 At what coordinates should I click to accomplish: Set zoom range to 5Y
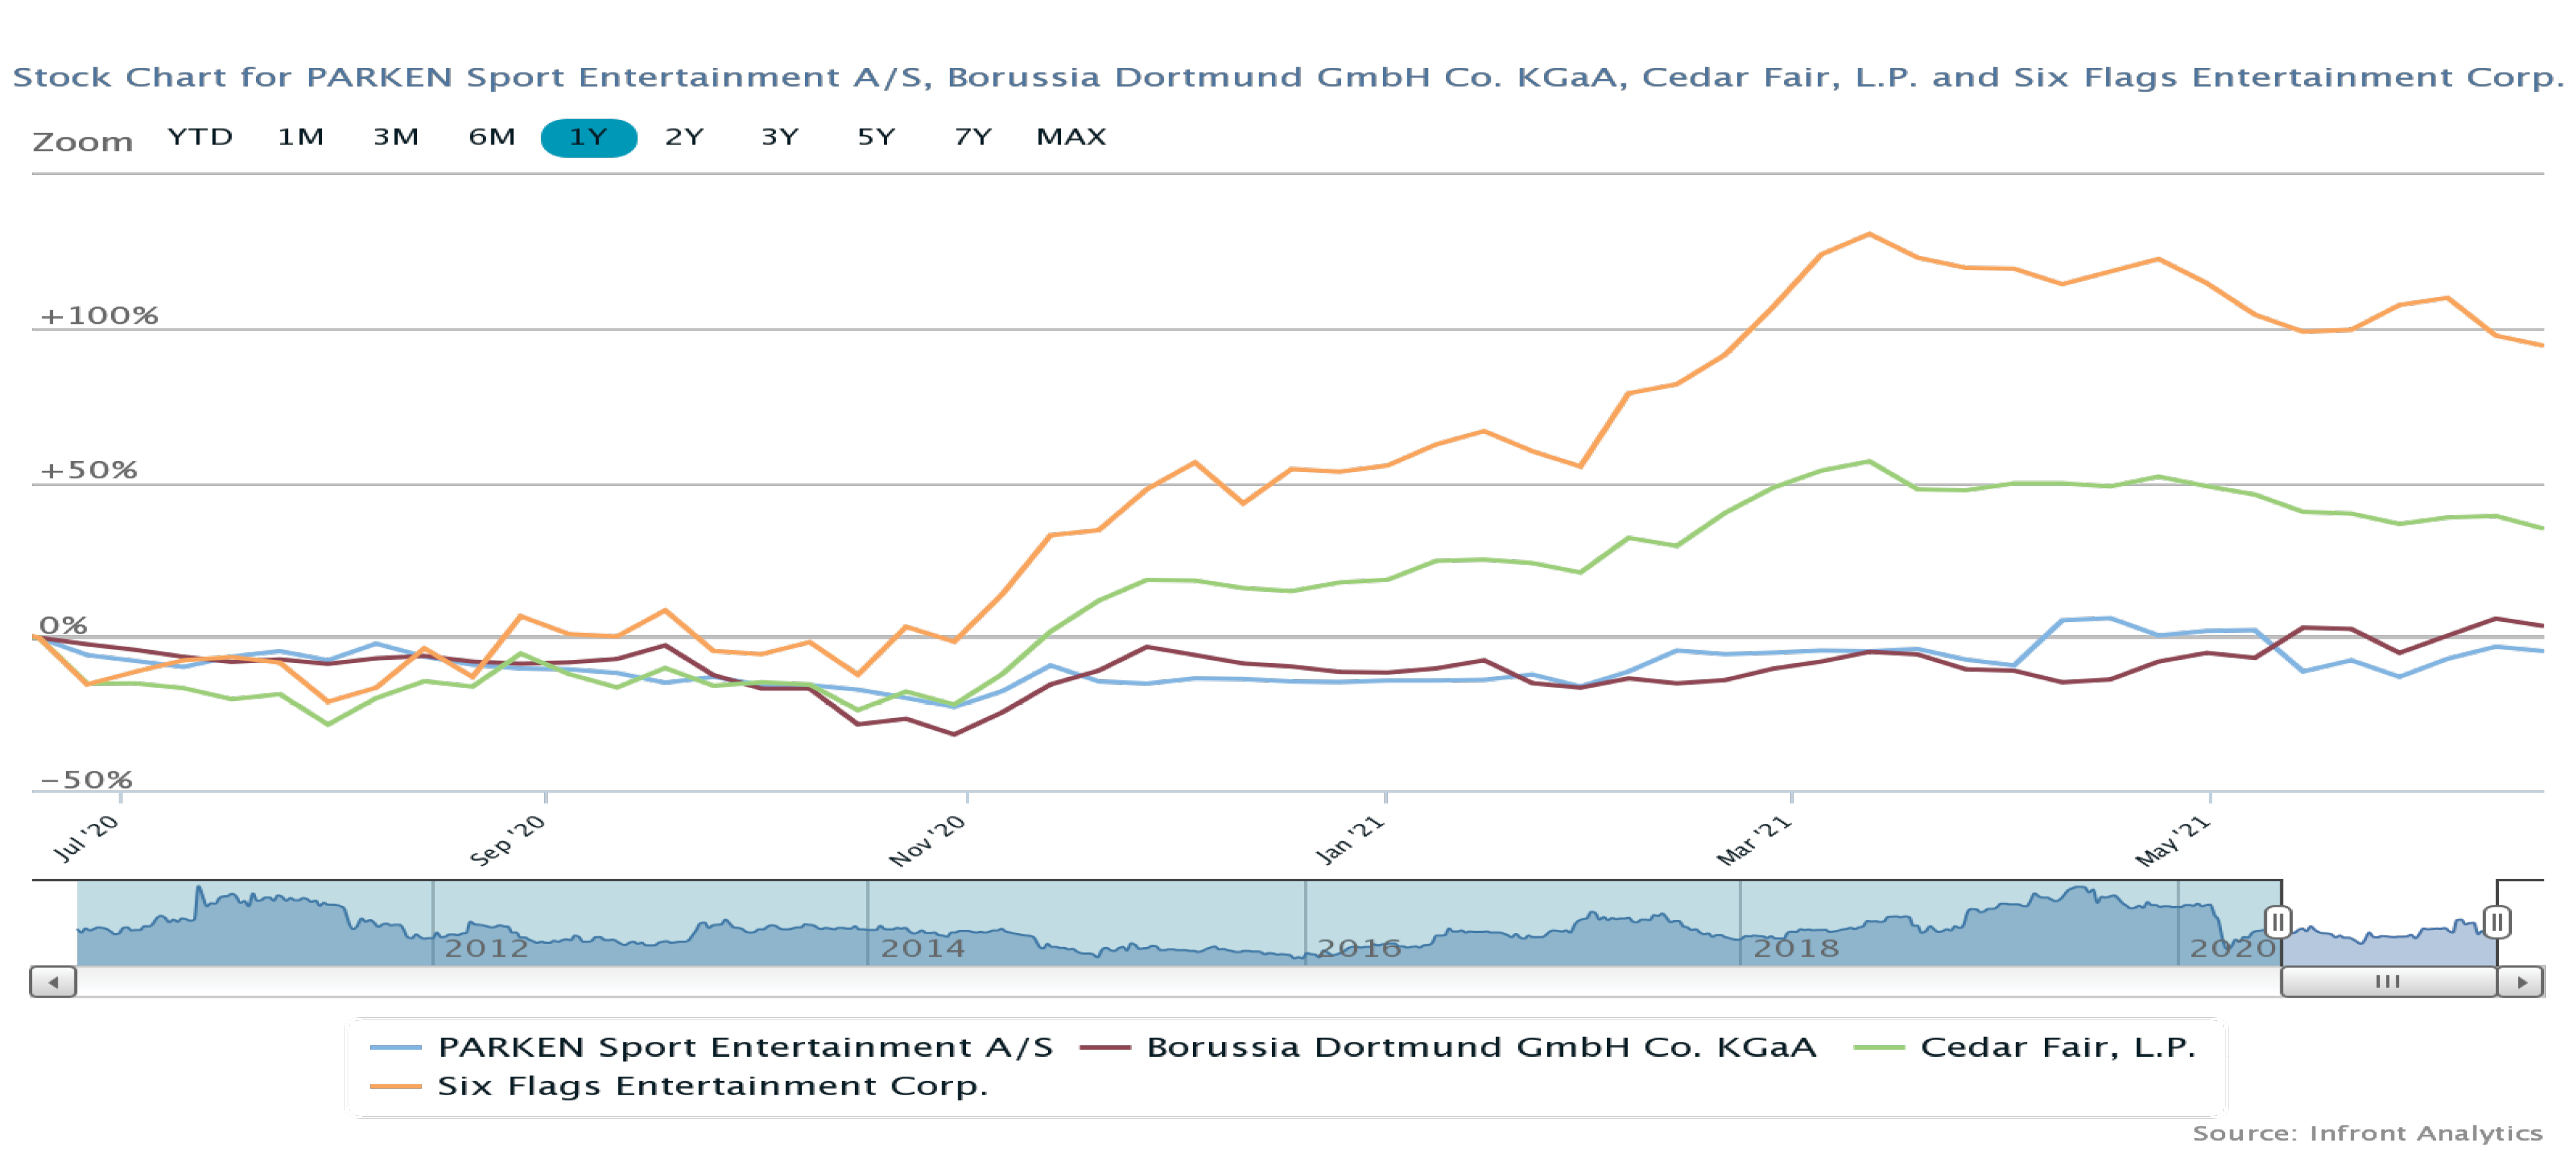[876, 137]
